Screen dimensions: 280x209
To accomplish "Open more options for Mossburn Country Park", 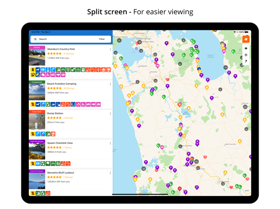I will 110,49.
